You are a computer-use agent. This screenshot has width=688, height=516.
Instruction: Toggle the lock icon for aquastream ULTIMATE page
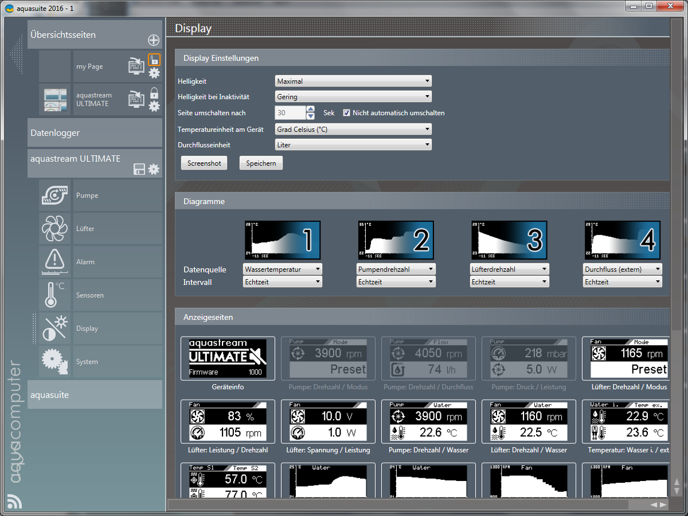click(154, 92)
